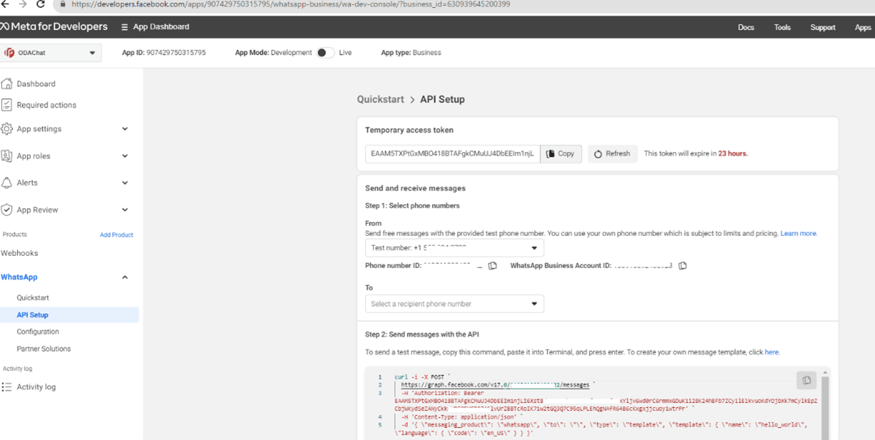Open Activity log in sidebar
The width and height of the screenshot is (875, 440).
click(36, 387)
